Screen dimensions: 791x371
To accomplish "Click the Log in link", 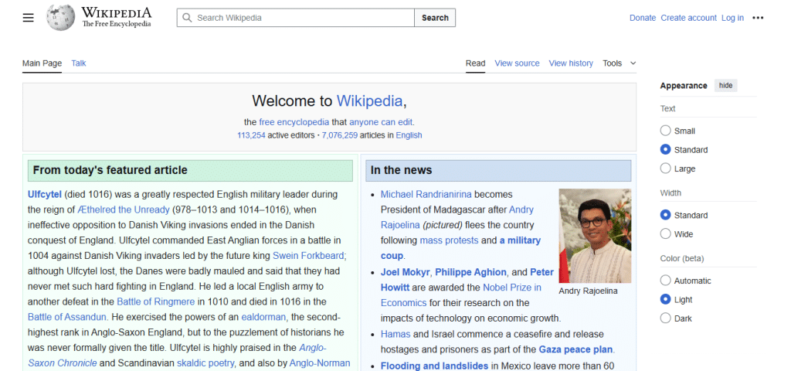I will 732,18.
